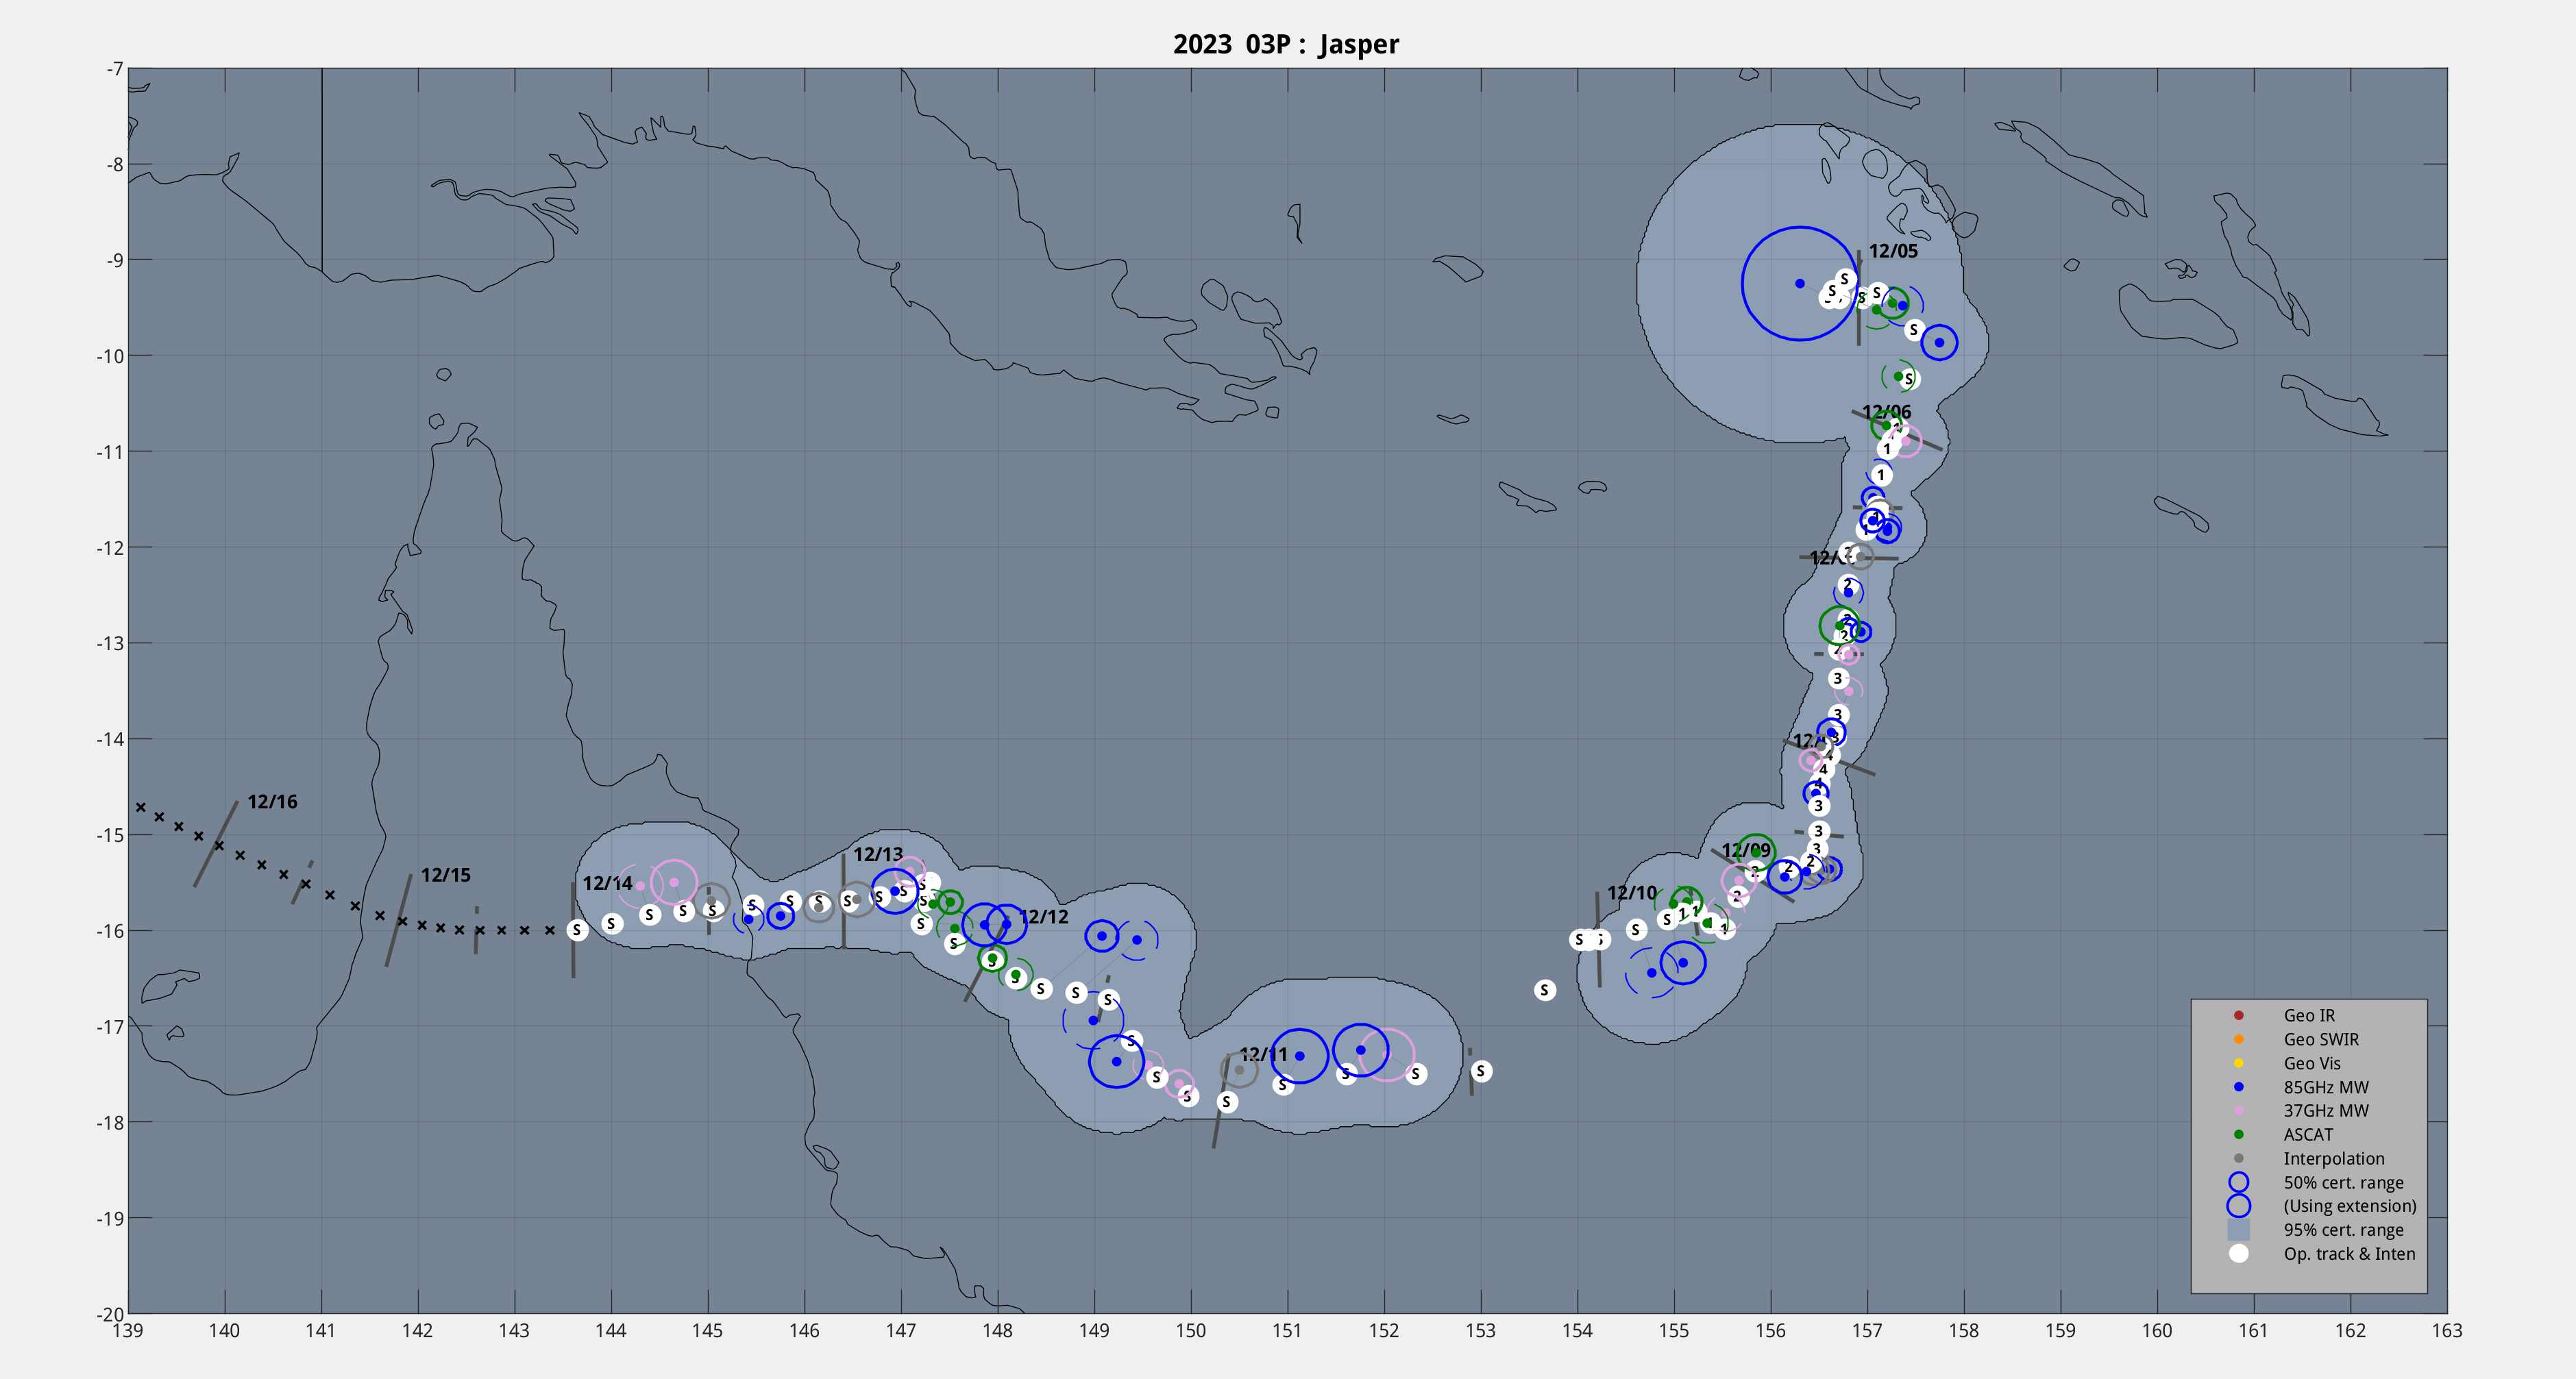
Task: Click the 37GHz MW pink legend dot
Action: (2238, 1110)
